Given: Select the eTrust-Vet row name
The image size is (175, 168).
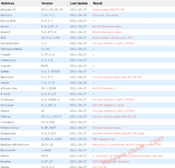Looking at the screenshot, I should (9, 88).
